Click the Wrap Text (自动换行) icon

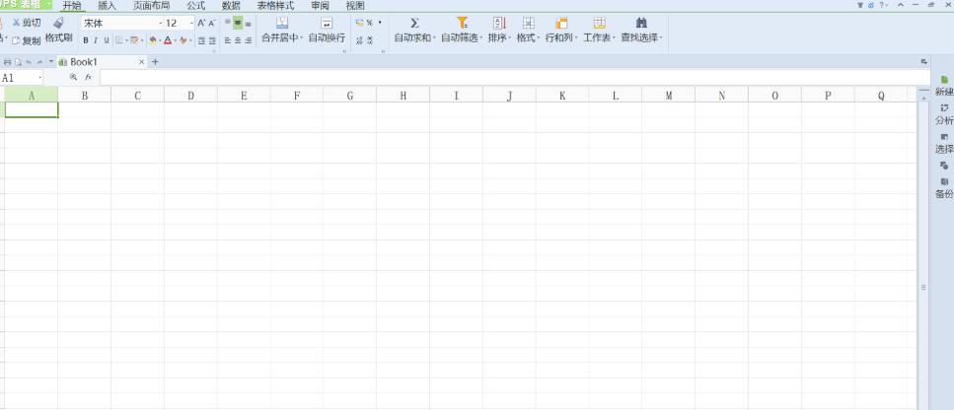327,23
